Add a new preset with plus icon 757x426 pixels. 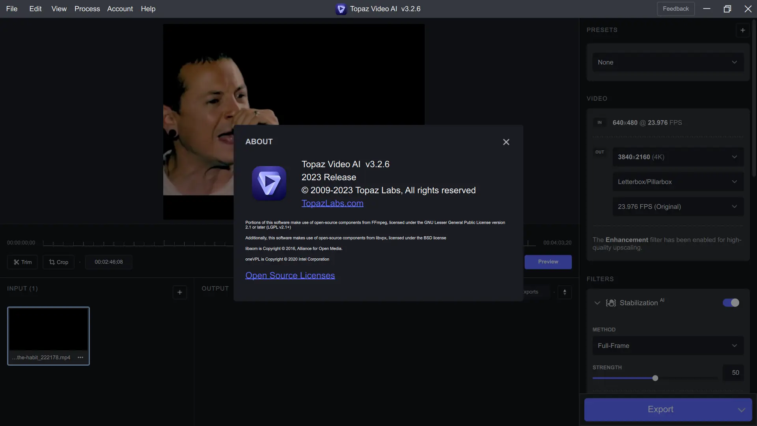(x=742, y=30)
